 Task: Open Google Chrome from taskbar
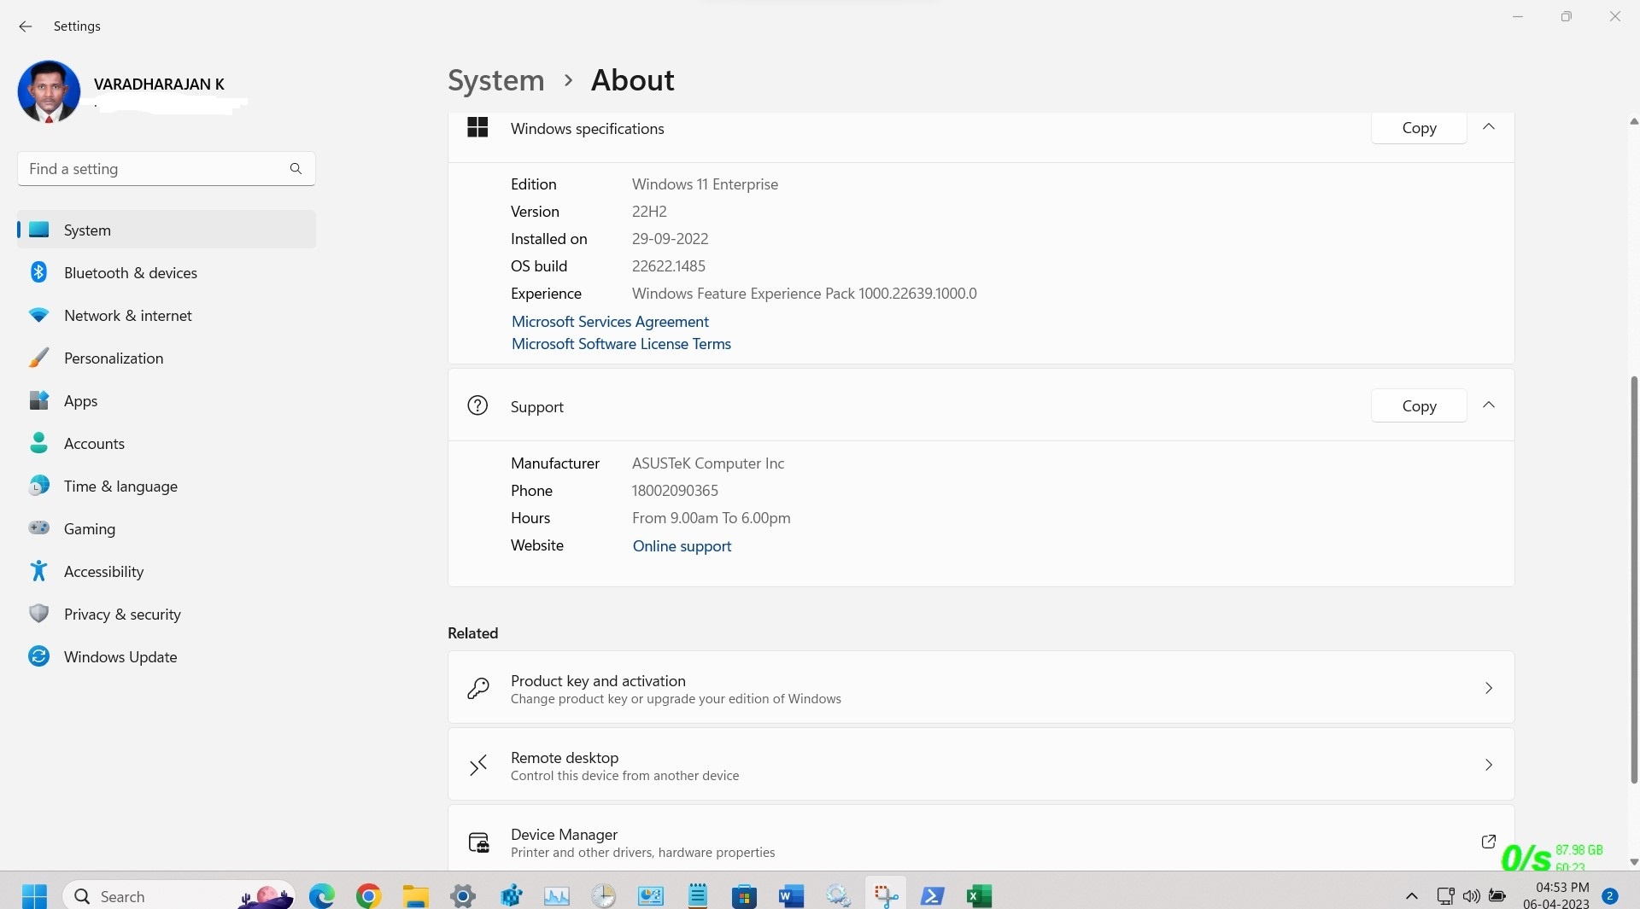[x=368, y=896]
